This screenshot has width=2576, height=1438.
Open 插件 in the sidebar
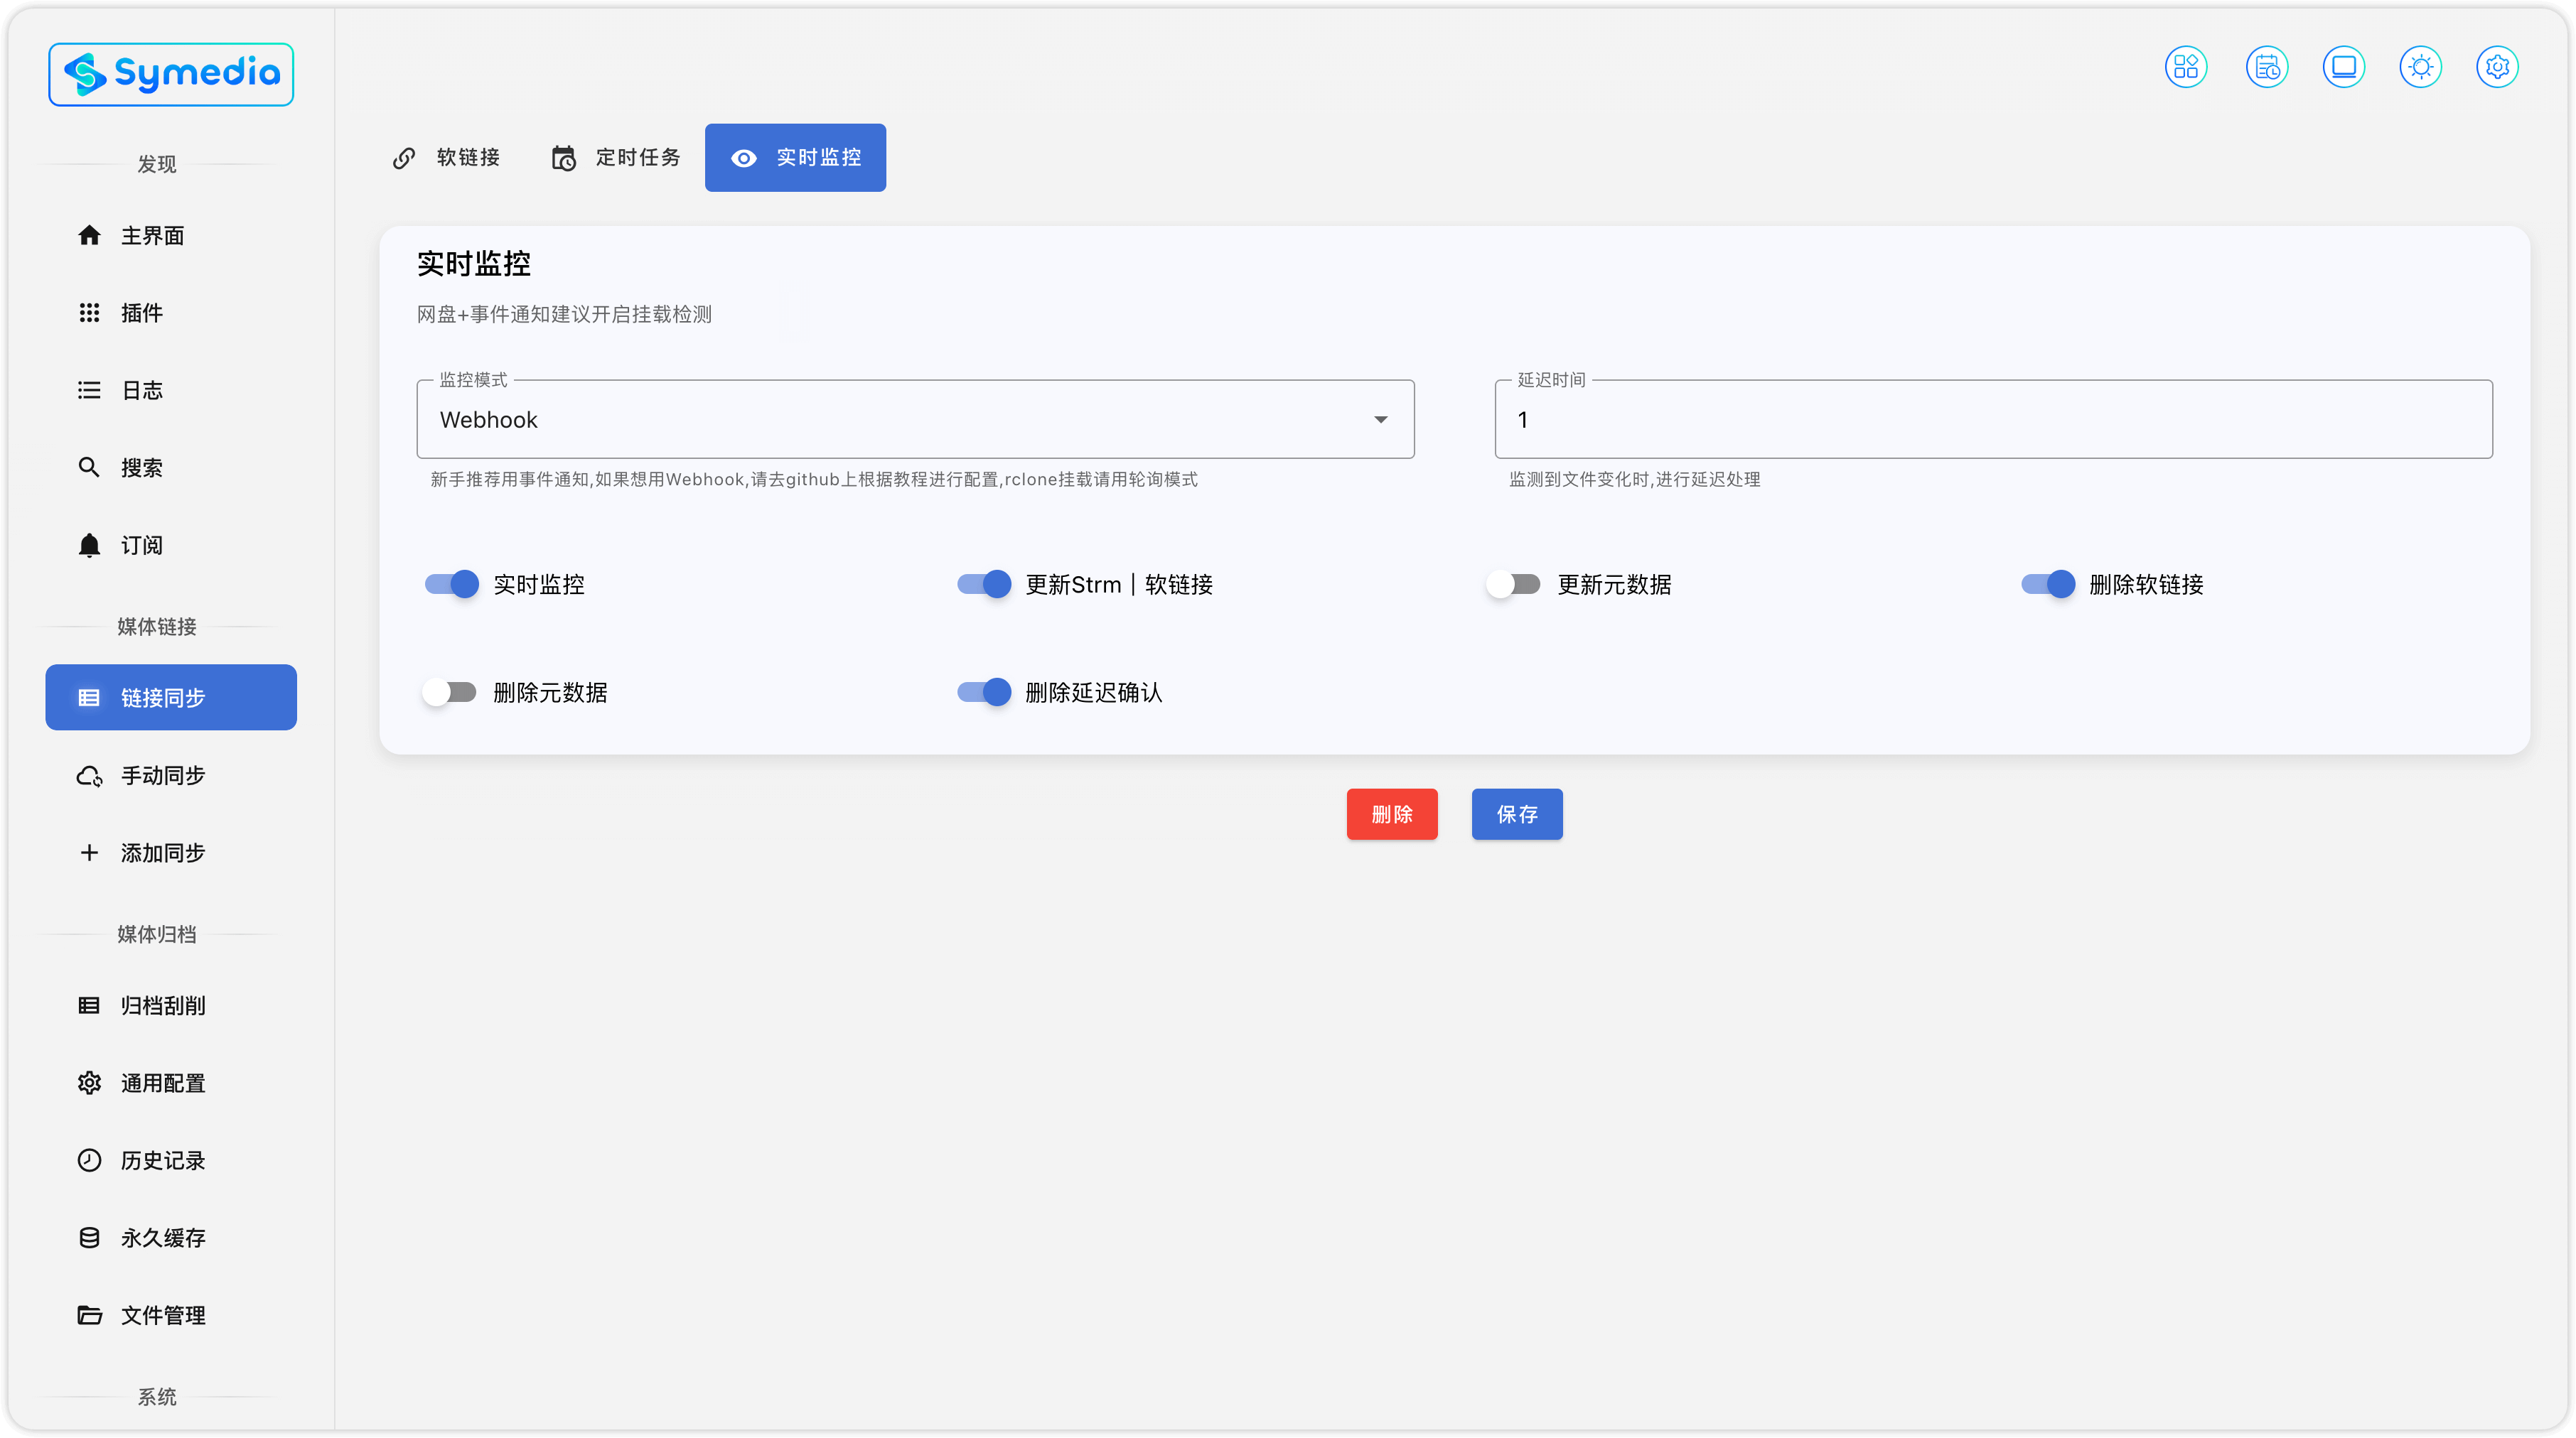171,313
